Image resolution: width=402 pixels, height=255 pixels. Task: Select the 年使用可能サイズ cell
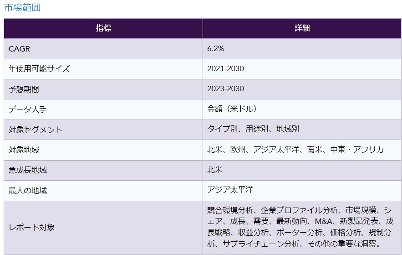[x=103, y=69]
